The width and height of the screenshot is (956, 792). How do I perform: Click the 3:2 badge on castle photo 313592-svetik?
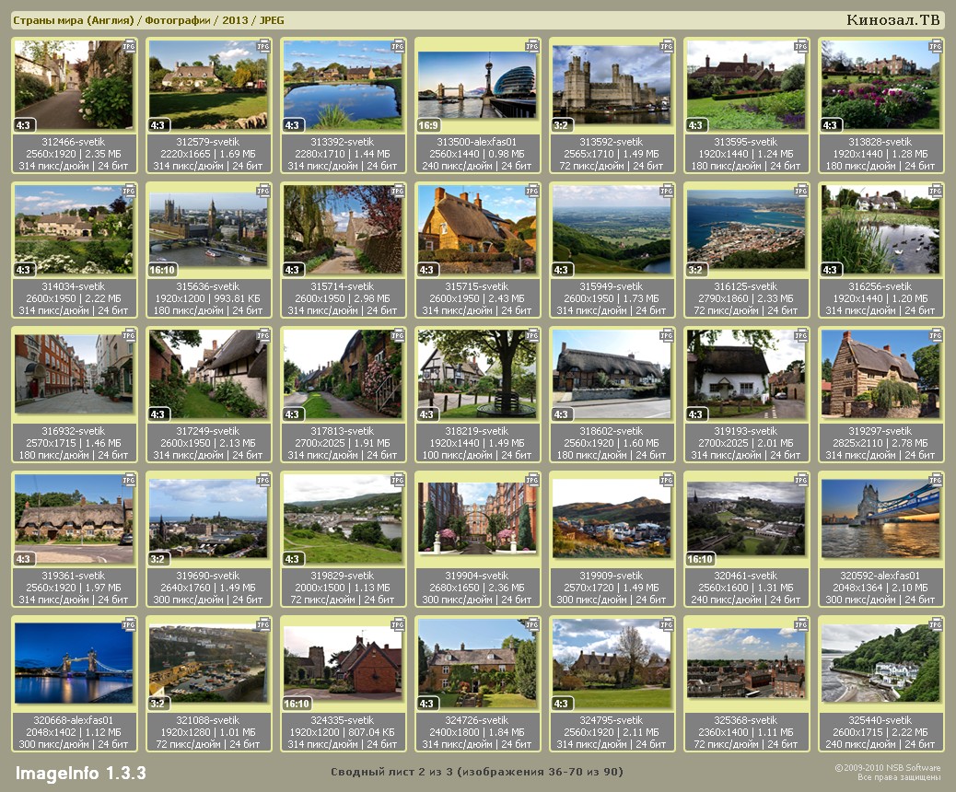click(x=563, y=125)
